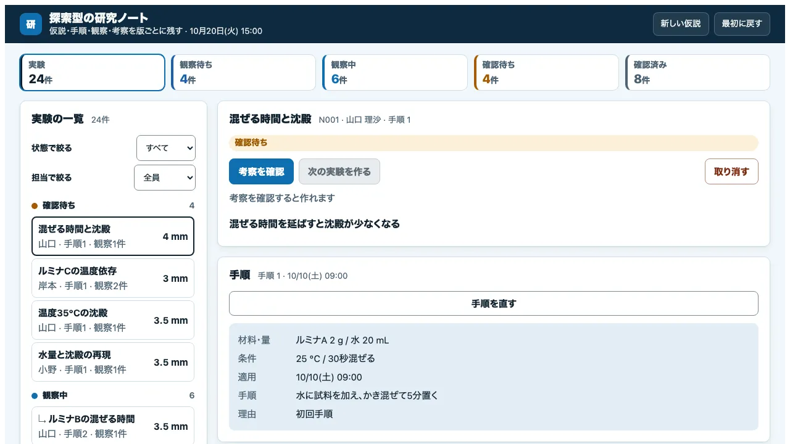
Task: Click the 取り消す button
Action: coord(731,171)
